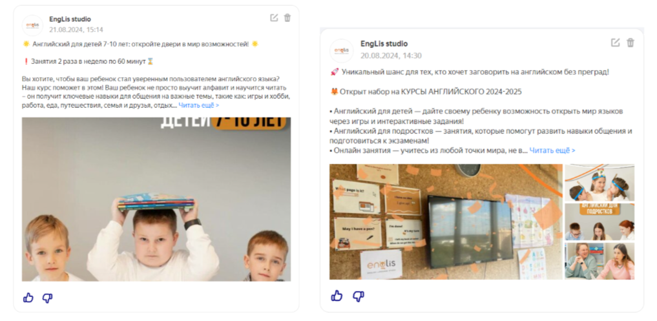Expand right post with Читать ещё
657x321 pixels.
point(552,150)
